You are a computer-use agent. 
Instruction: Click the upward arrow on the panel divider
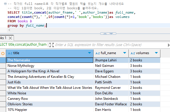[105, 34]
